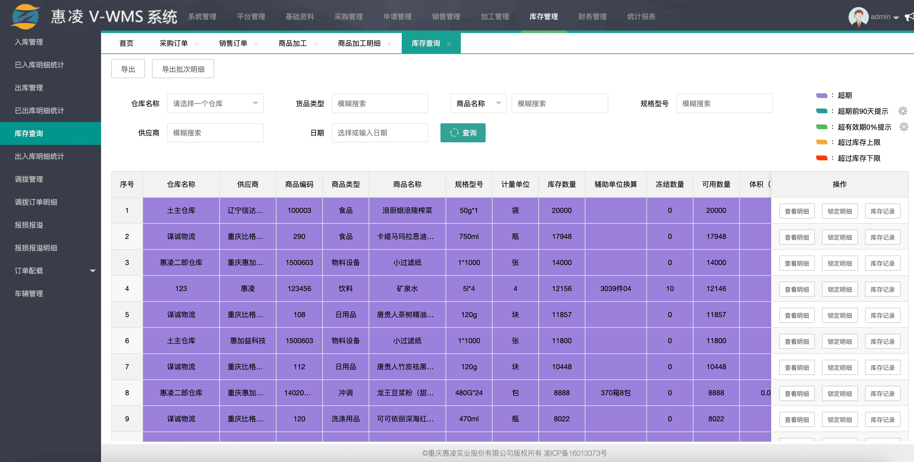
Task: Click the 惠凌 V-WMS logo icon
Action: coord(25,17)
